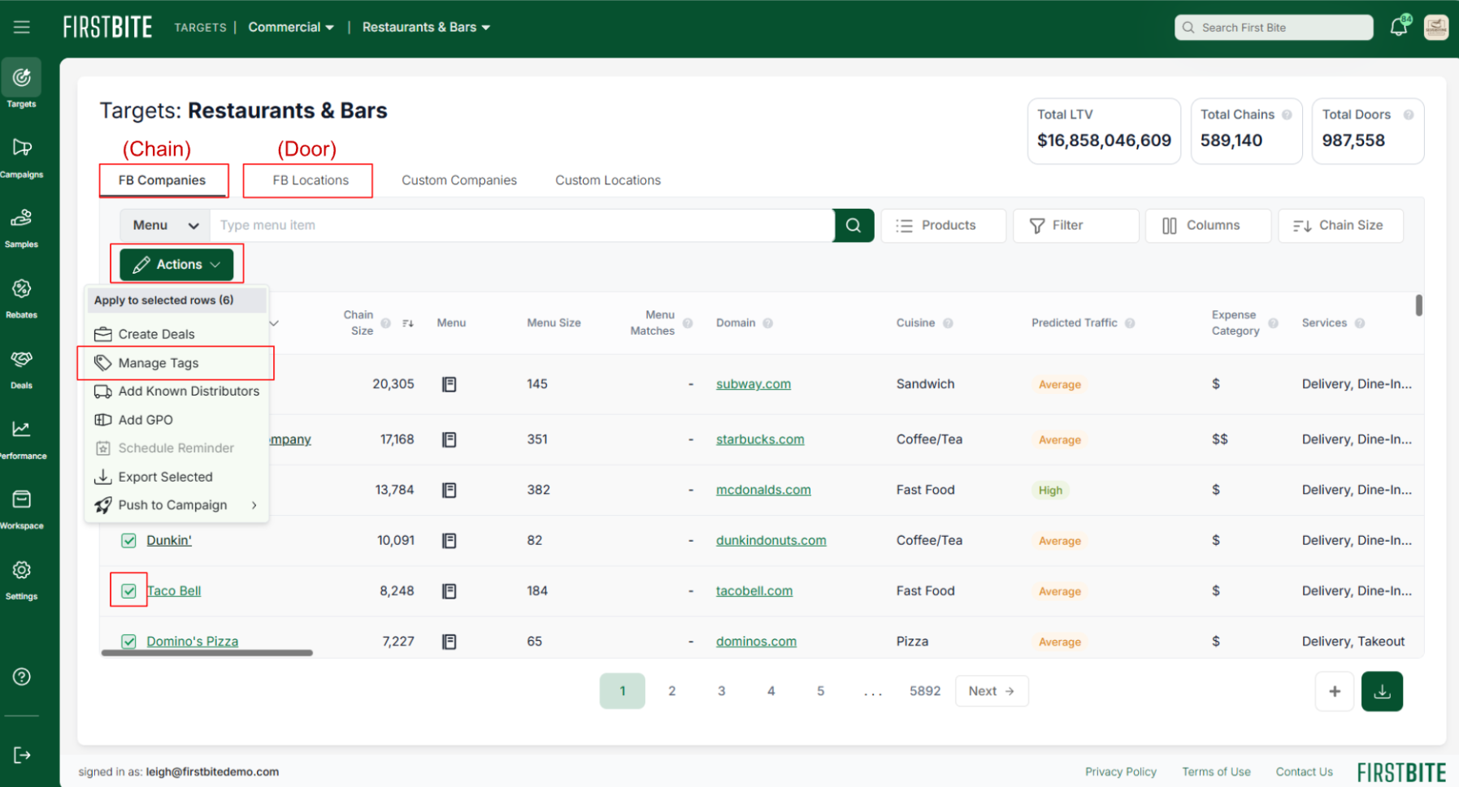Open the help question mark icon
This screenshot has width=1459, height=787.
(22, 677)
